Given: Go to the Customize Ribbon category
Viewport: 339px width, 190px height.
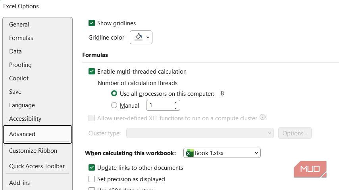Looking at the screenshot, I should click(33, 151).
